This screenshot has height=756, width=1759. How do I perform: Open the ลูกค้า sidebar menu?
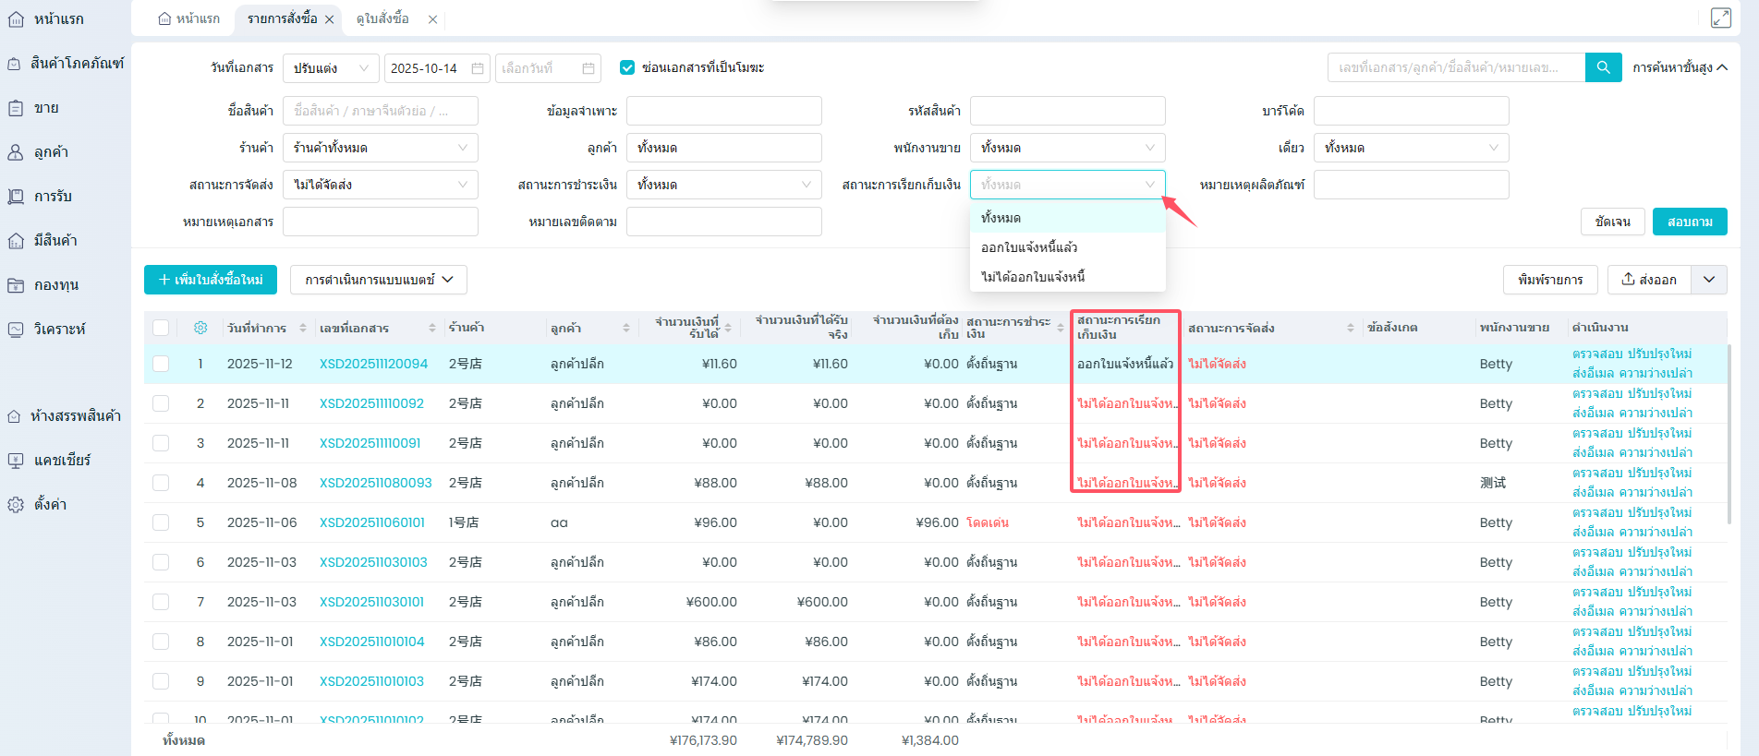click(x=51, y=152)
